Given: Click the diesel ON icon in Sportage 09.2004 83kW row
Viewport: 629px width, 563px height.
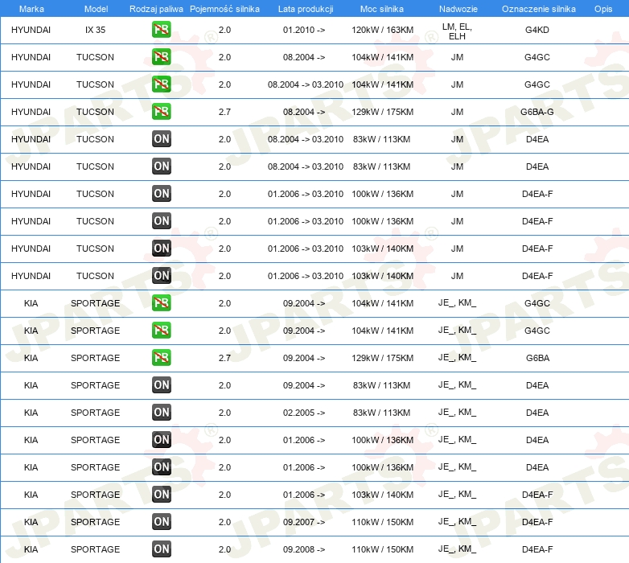Looking at the screenshot, I should [161, 385].
